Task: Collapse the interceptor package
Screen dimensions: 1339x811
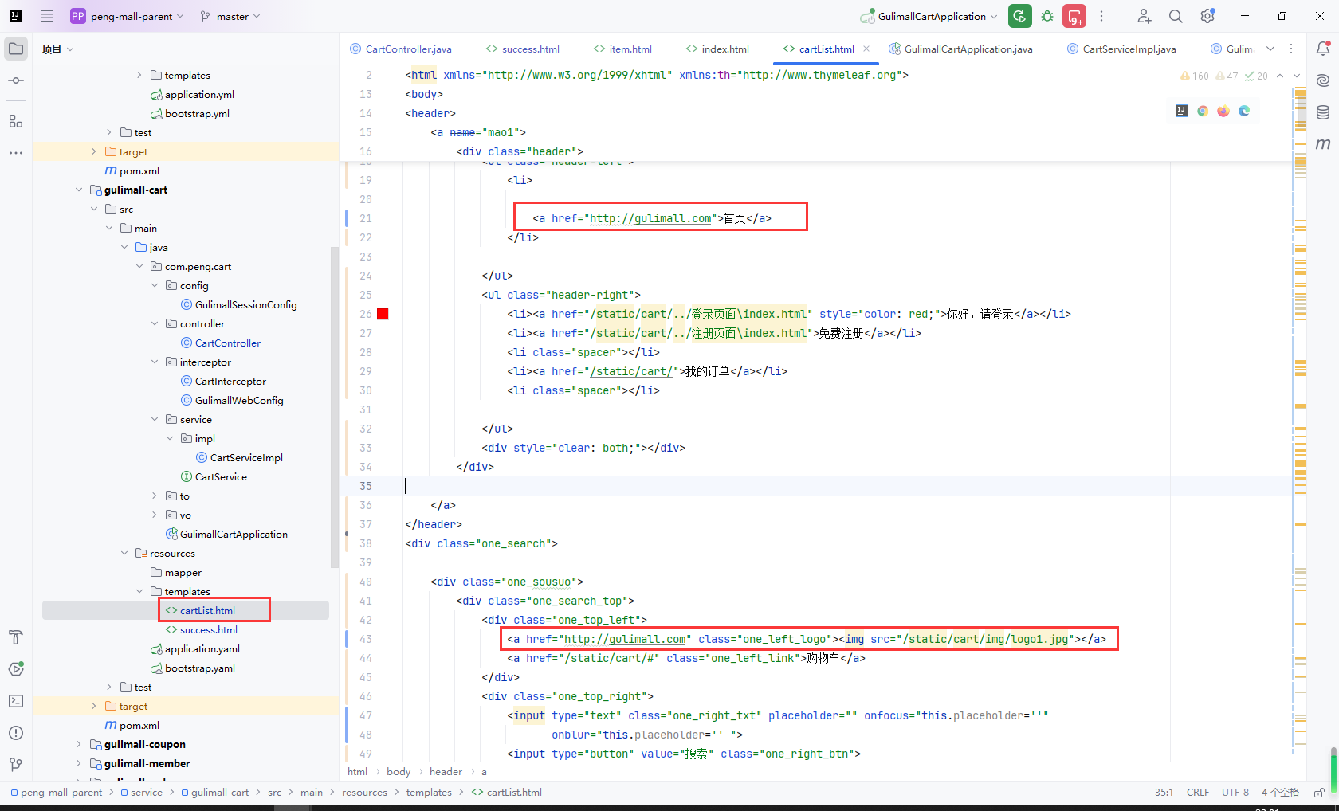Action: point(155,362)
